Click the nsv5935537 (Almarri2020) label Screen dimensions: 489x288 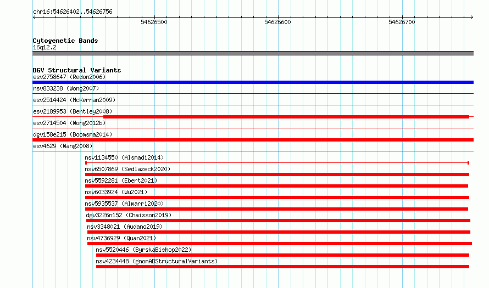(x=124, y=204)
